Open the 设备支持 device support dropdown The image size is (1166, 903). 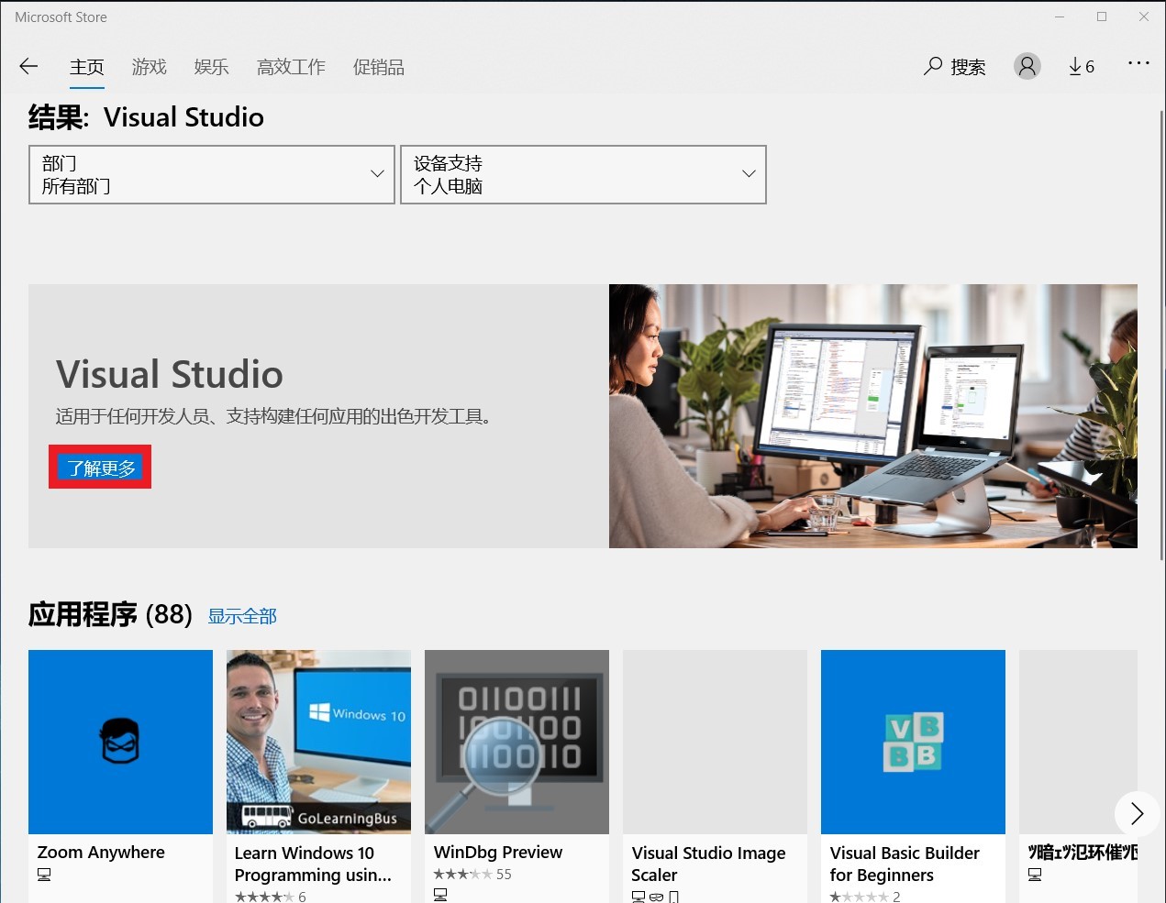click(583, 174)
